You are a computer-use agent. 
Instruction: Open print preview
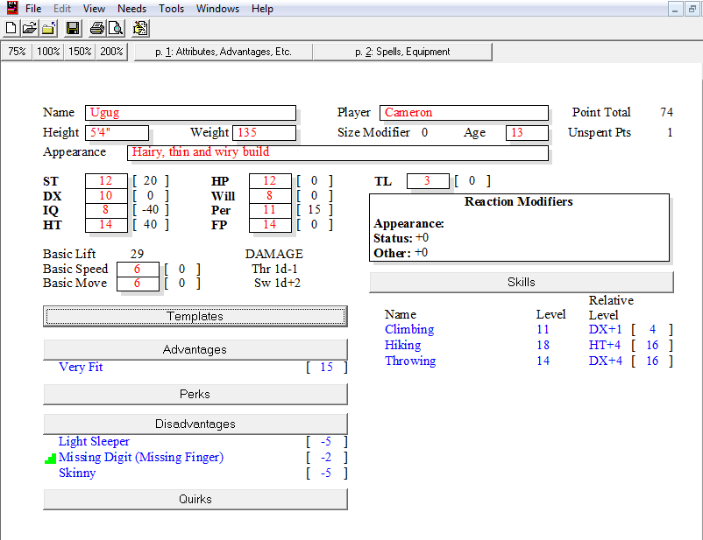pos(116,28)
